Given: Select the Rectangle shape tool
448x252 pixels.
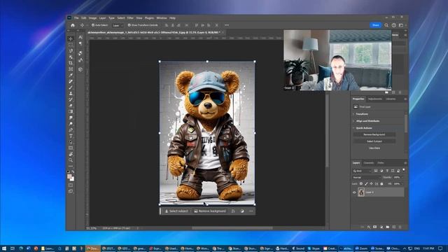Looking at the screenshot, I should [x=71, y=148].
